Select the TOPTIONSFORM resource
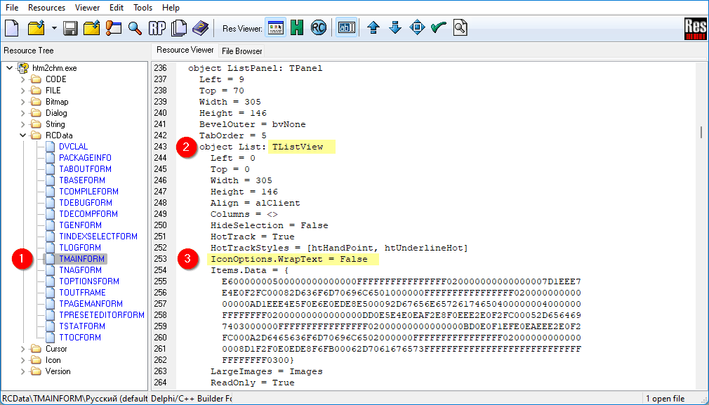The width and height of the screenshot is (709, 405). click(89, 281)
